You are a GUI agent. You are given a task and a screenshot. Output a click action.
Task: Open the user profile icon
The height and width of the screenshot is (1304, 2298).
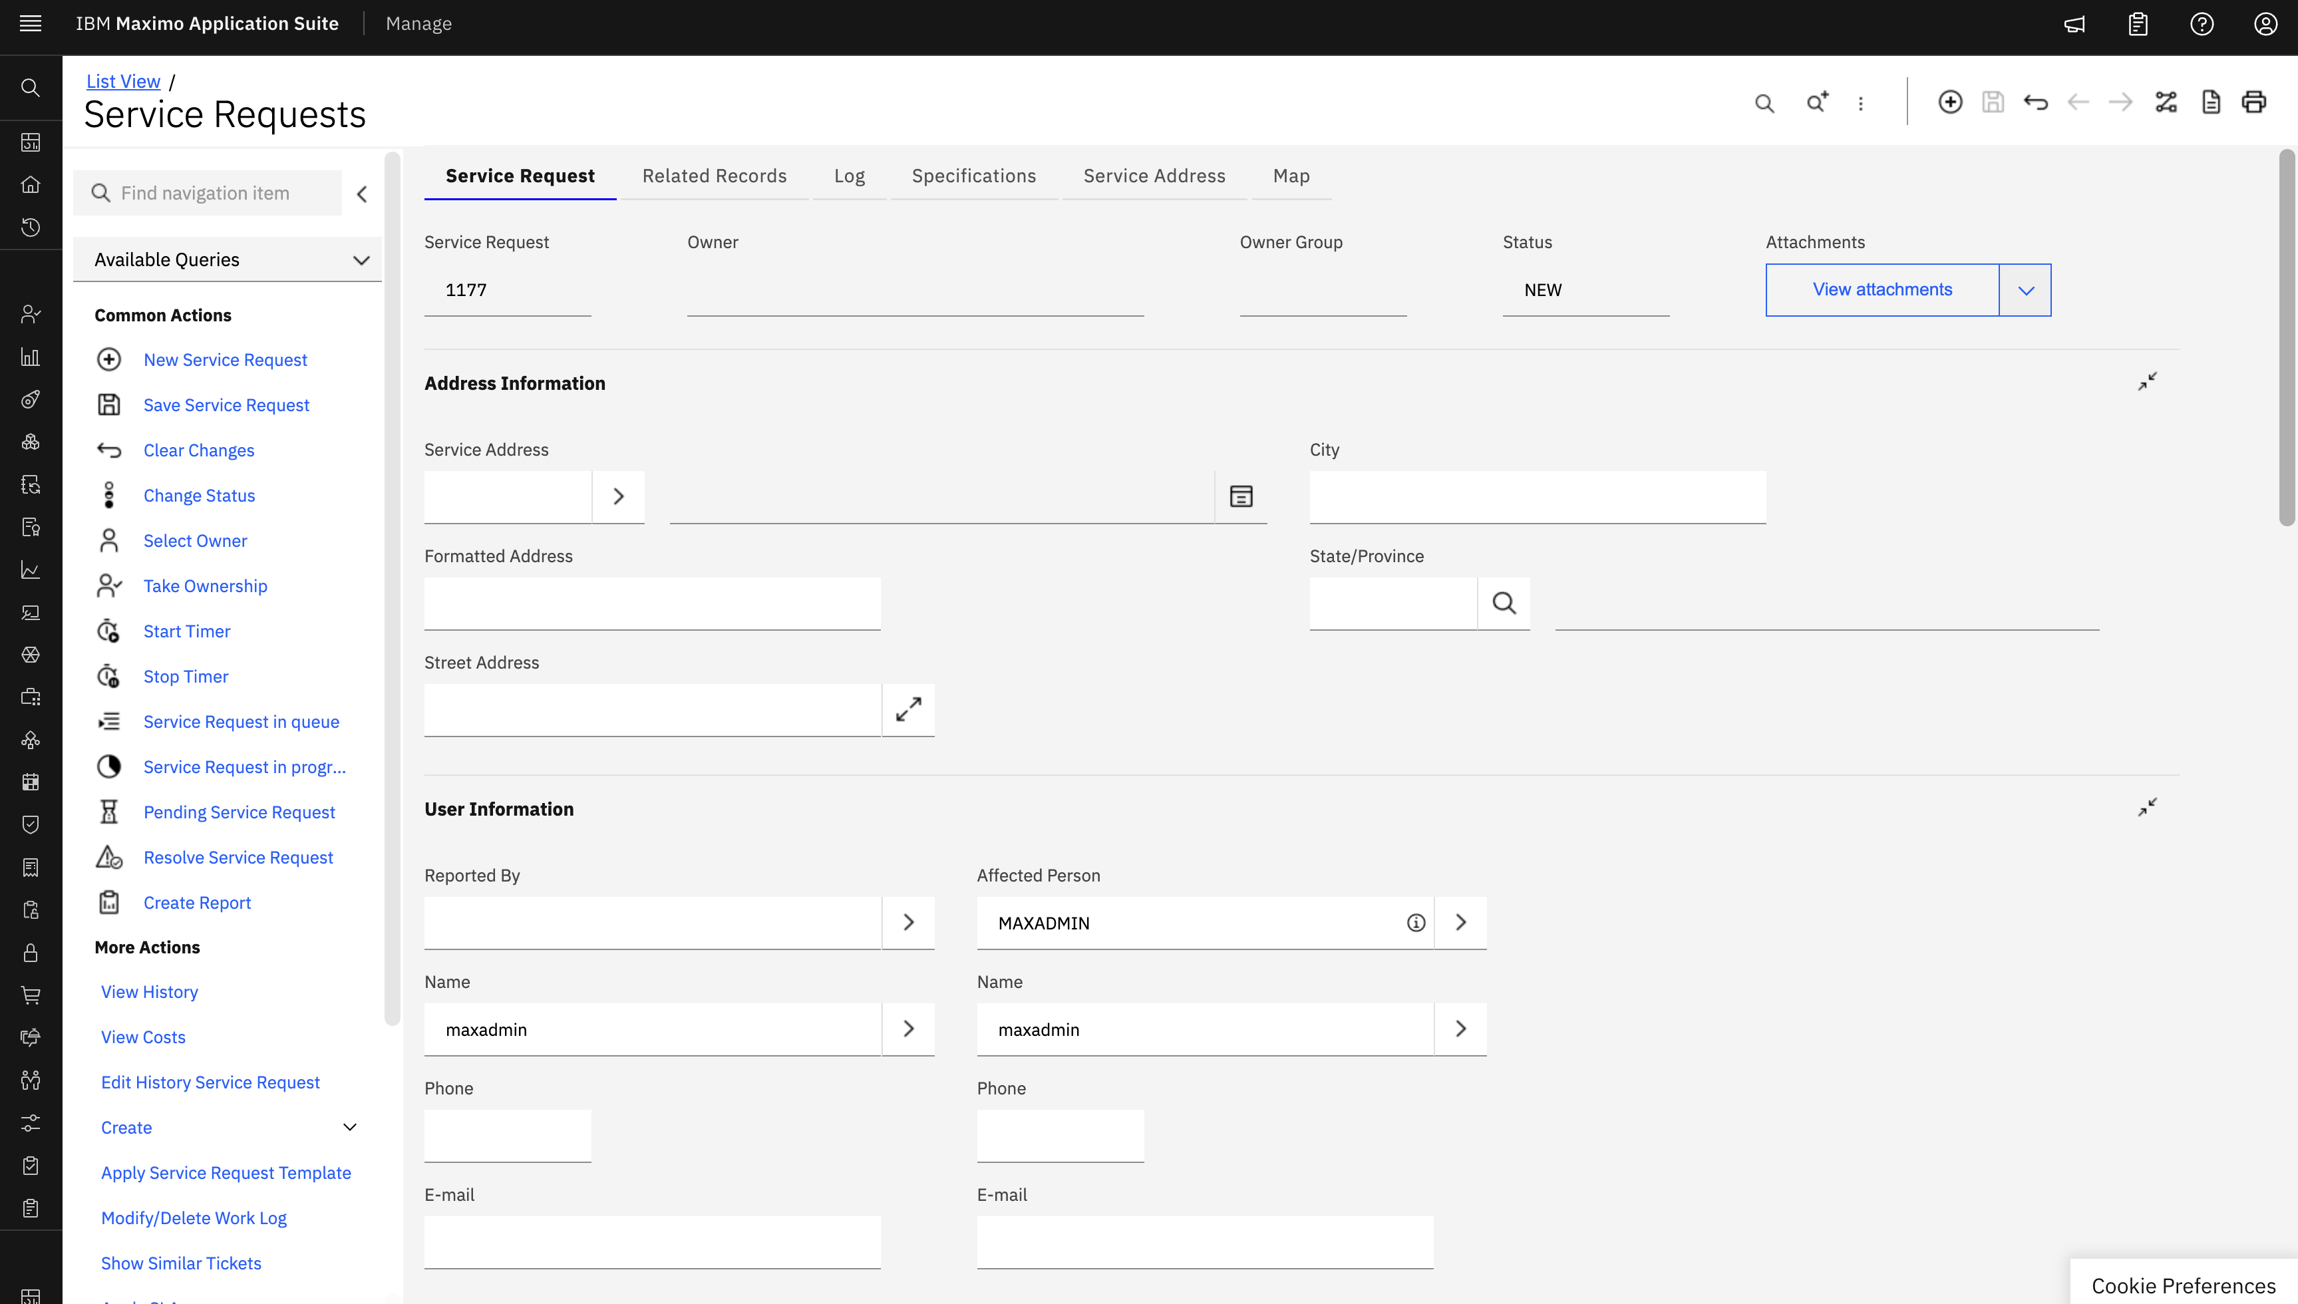pyautogui.click(x=2266, y=24)
